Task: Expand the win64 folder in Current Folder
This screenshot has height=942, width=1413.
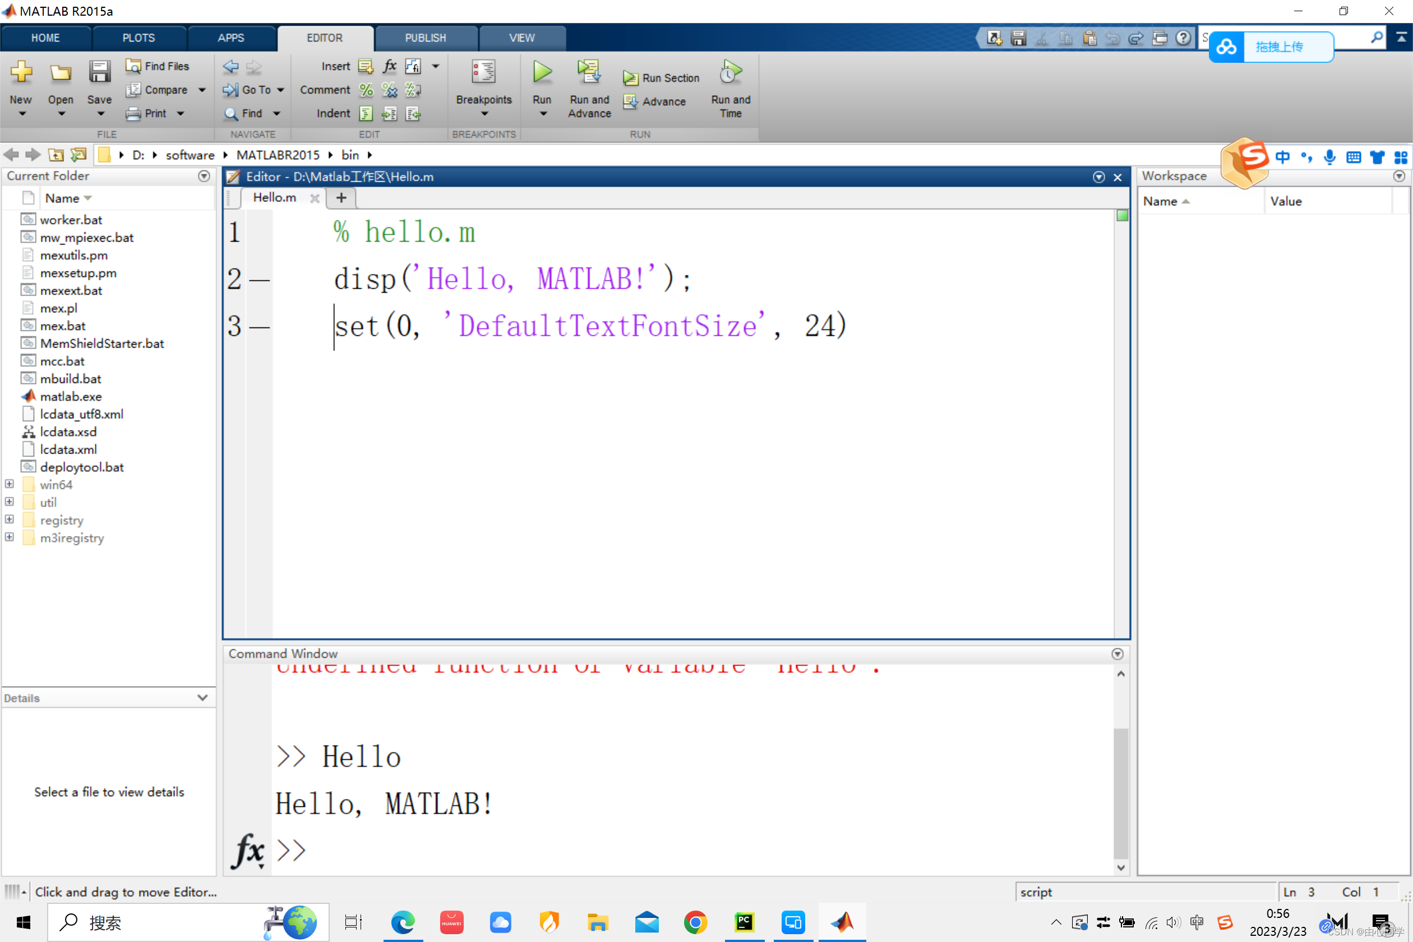Action: click(11, 483)
